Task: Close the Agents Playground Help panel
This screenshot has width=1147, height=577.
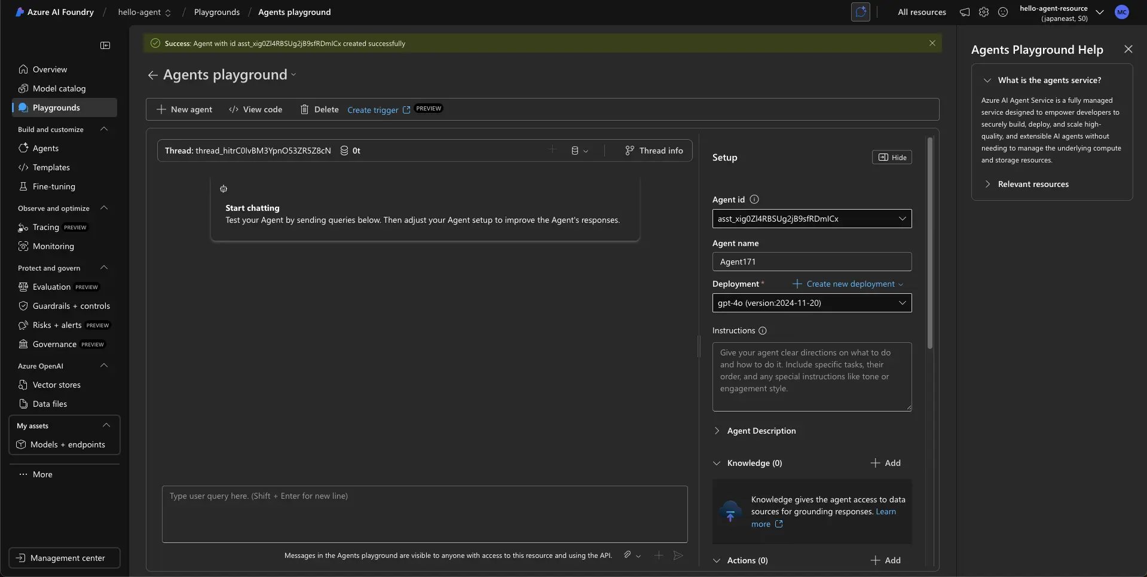Action: click(1128, 49)
